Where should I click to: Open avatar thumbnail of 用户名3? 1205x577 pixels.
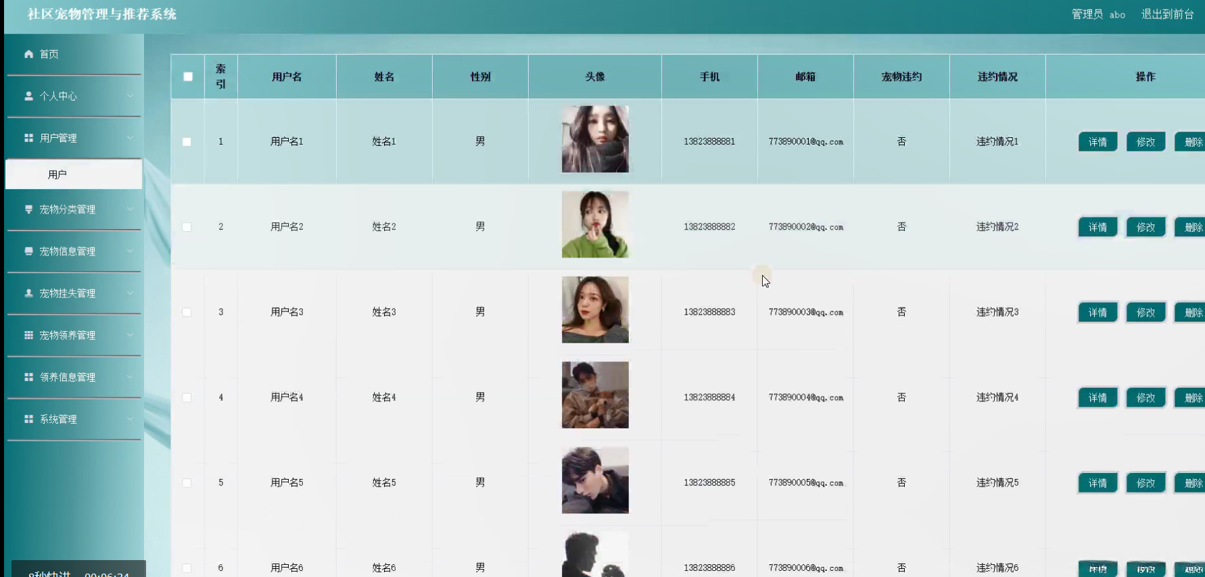tap(595, 309)
